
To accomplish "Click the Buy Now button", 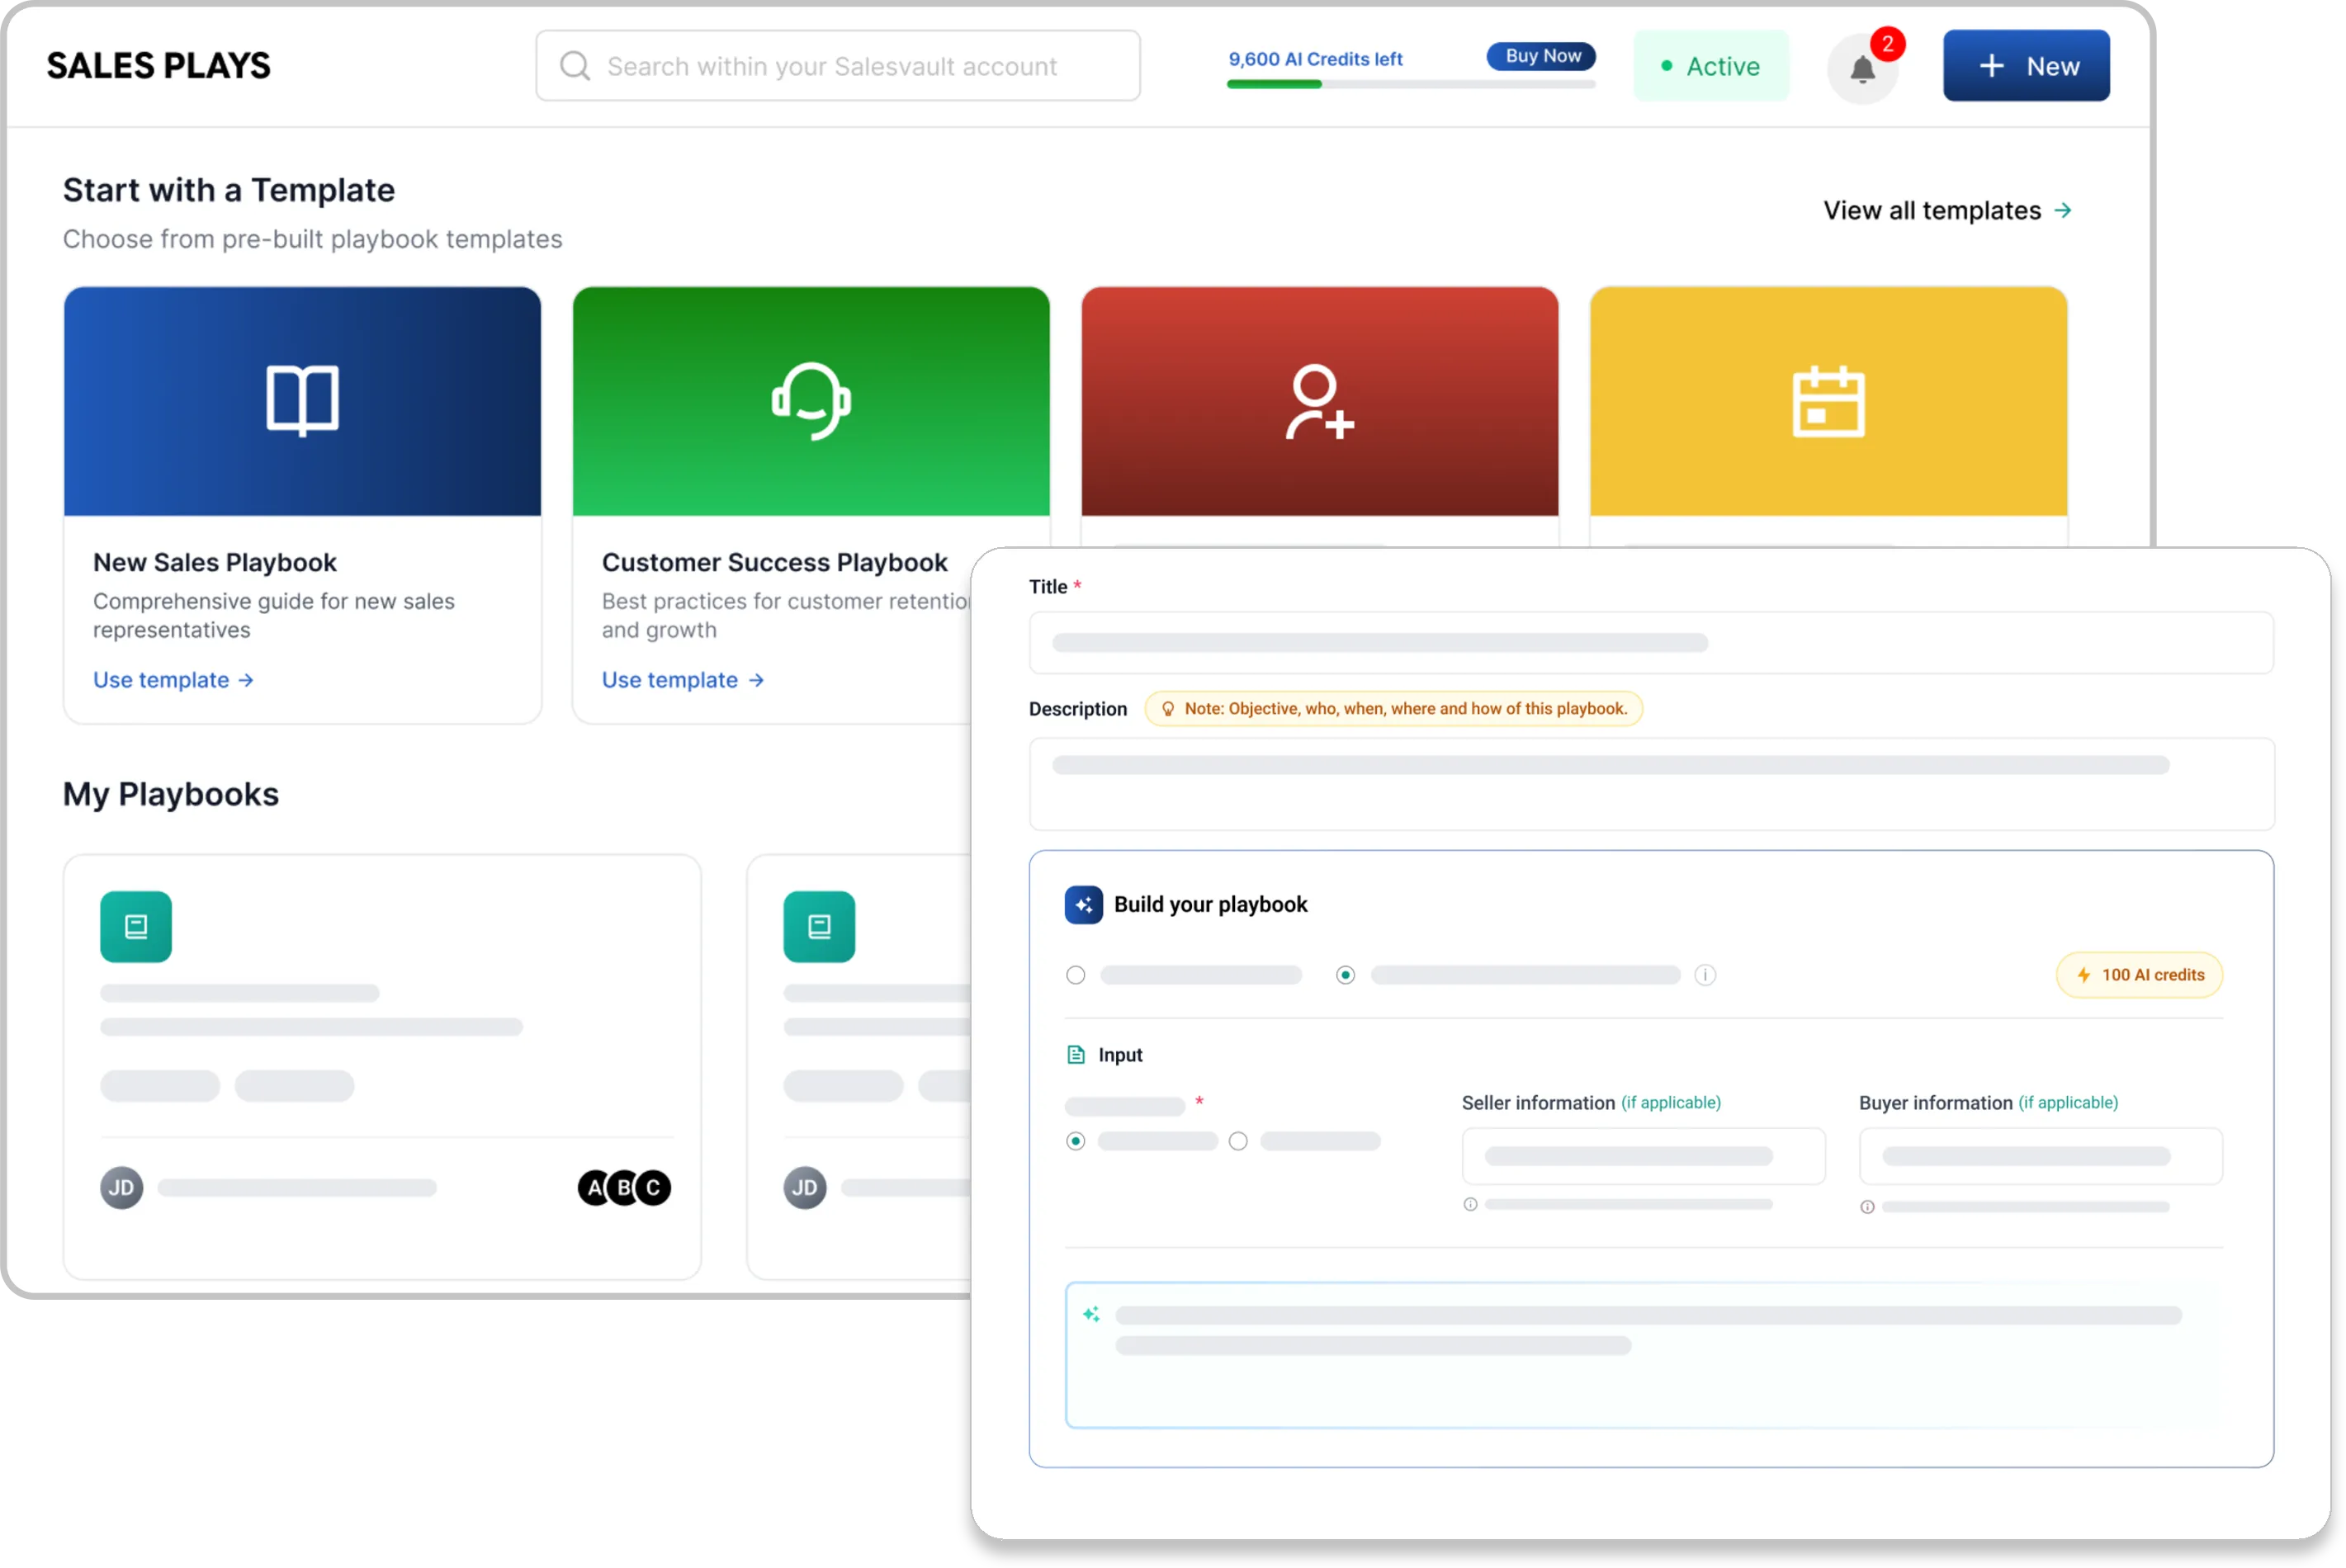I will (1541, 56).
